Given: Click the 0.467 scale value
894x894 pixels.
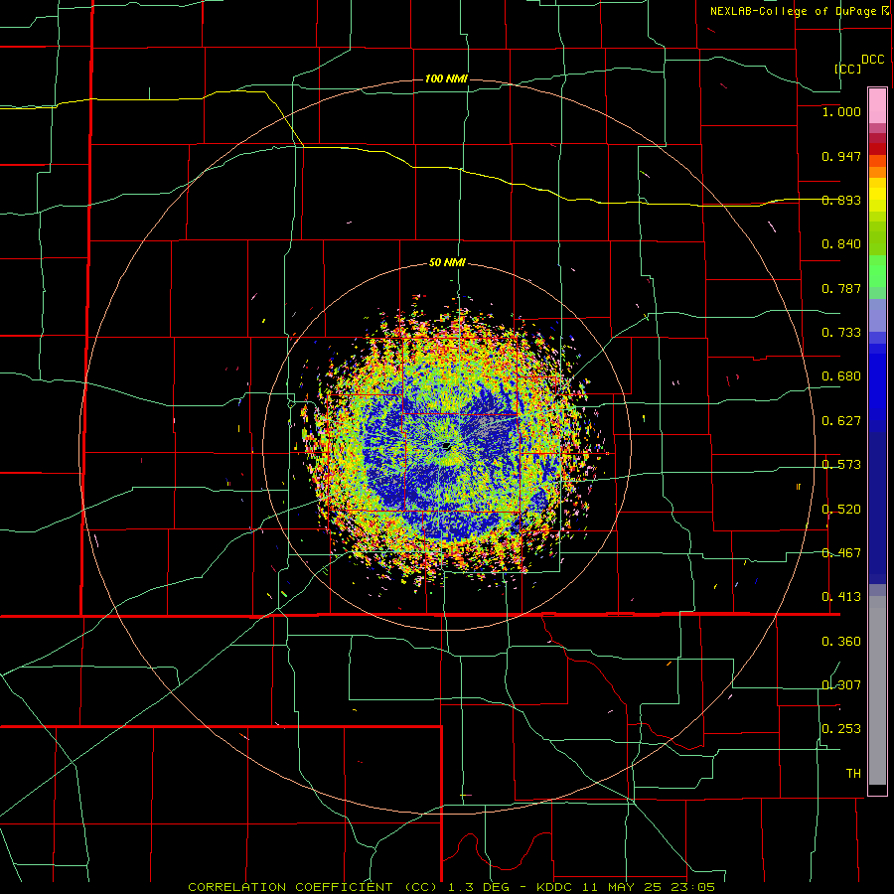Looking at the screenshot, I should pos(841,553).
